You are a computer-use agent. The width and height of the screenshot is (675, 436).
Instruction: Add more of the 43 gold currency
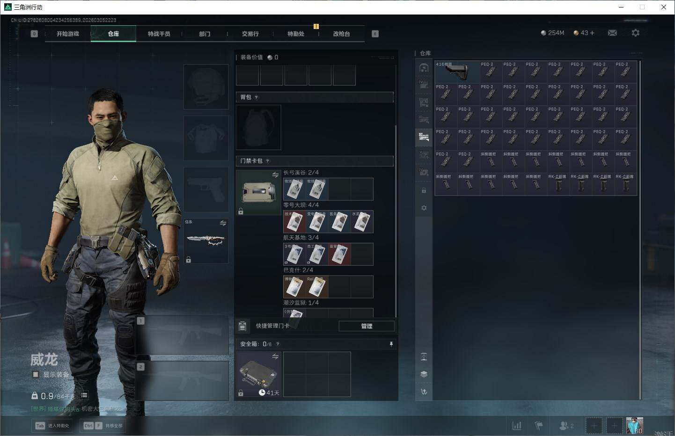coord(592,33)
